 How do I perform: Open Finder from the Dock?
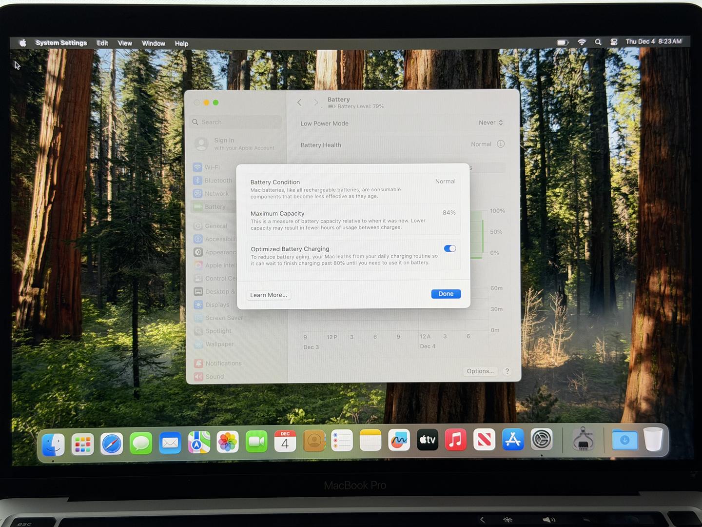[53, 444]
